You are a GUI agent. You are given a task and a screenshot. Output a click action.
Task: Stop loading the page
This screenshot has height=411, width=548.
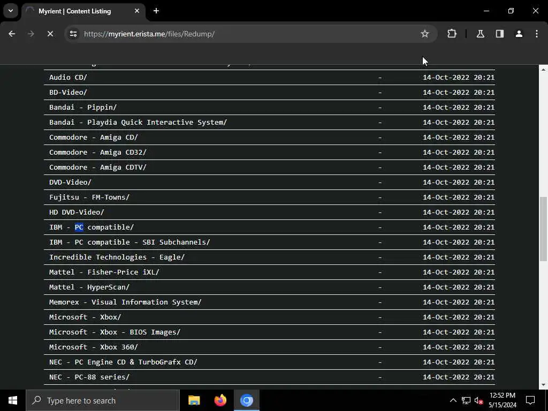(50, 34)
